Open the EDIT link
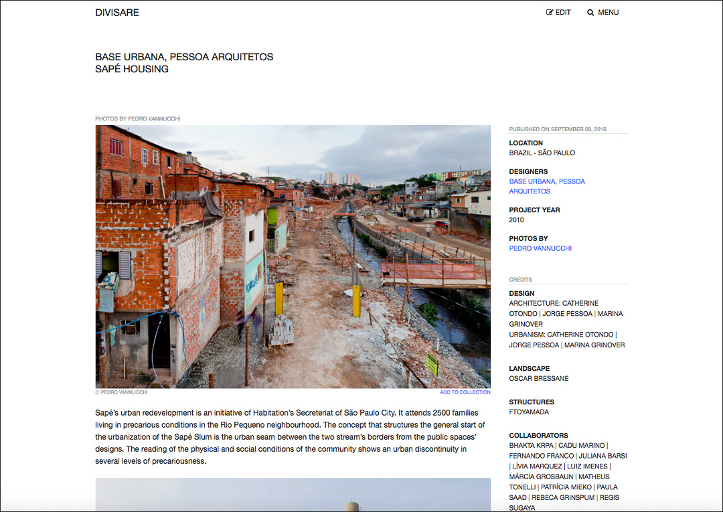723x512 pixels. (558, 13)
